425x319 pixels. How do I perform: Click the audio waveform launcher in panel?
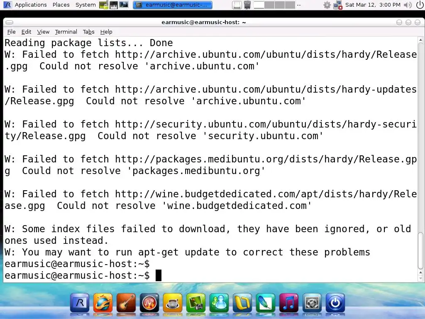(x=124, y=5)
